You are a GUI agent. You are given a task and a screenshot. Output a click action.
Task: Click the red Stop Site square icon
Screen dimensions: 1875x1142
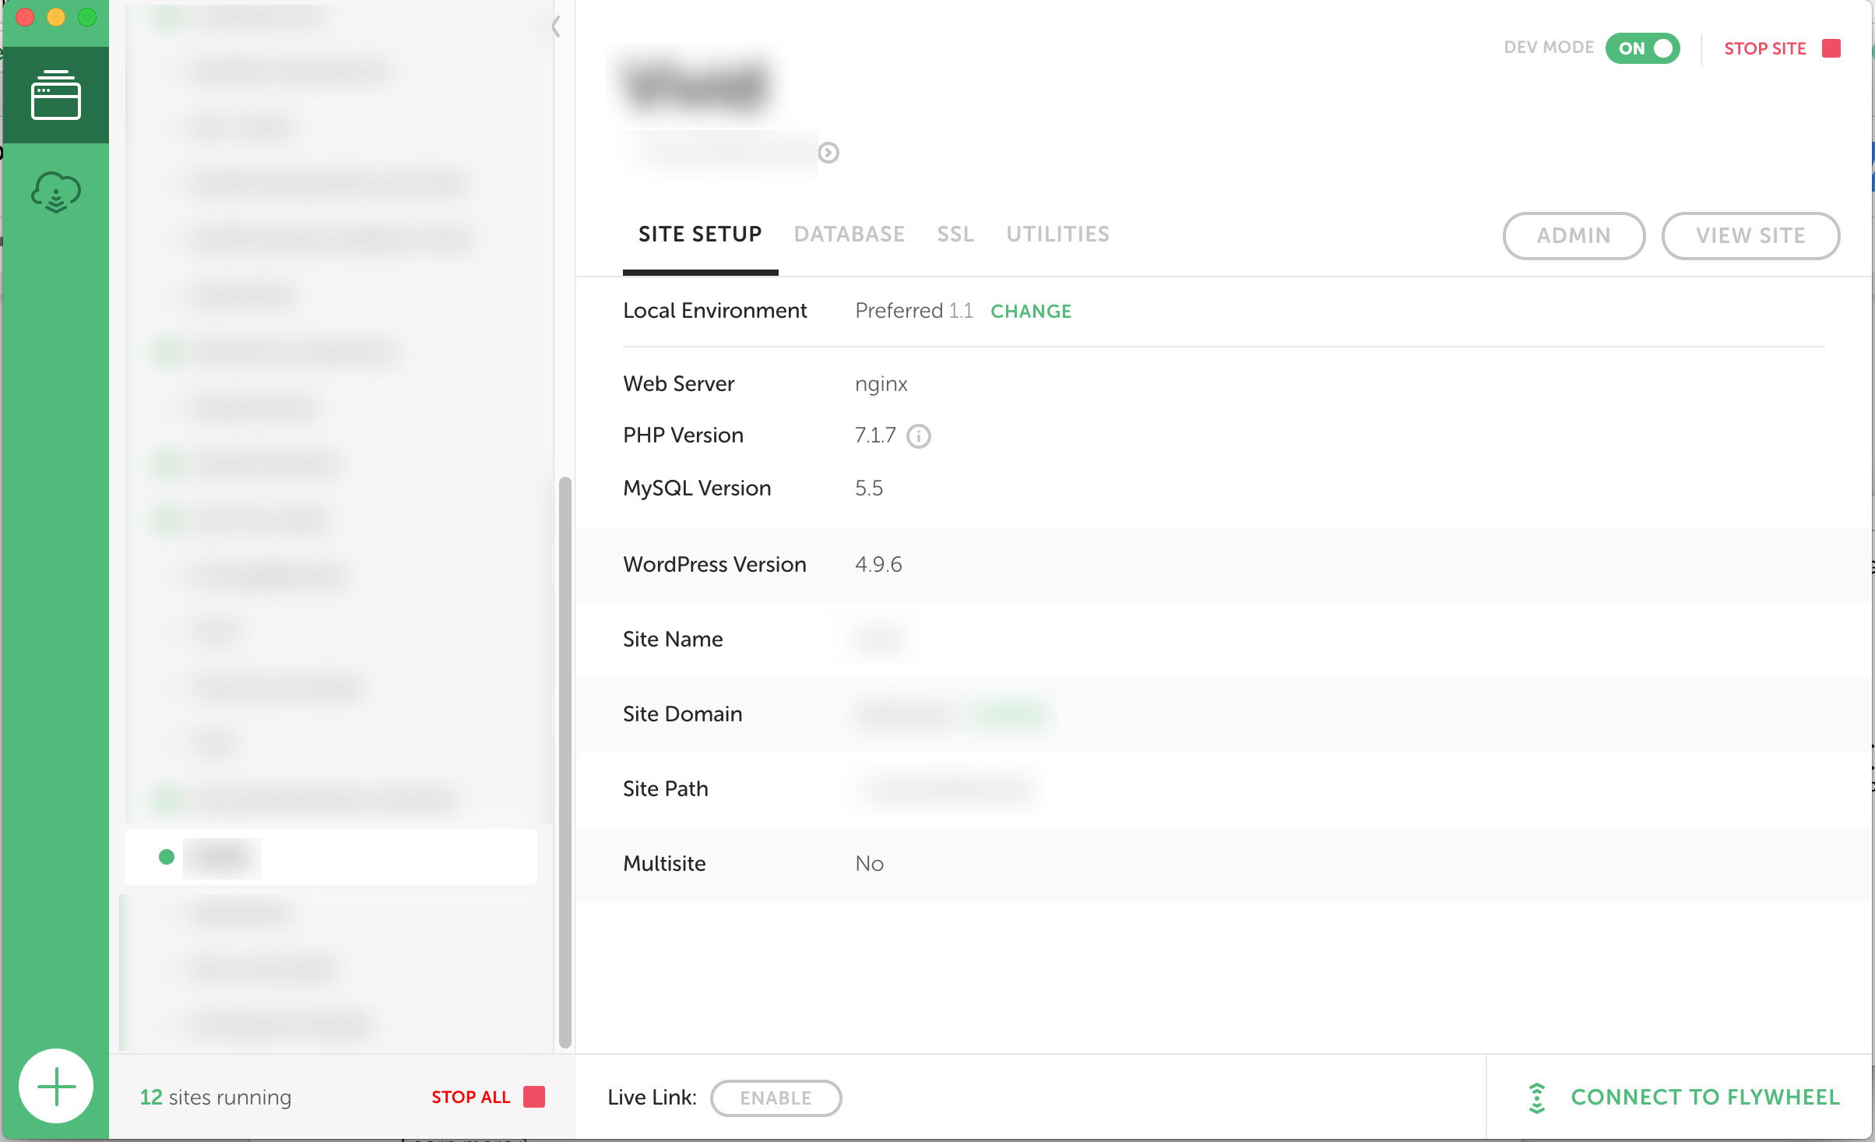1831,48
